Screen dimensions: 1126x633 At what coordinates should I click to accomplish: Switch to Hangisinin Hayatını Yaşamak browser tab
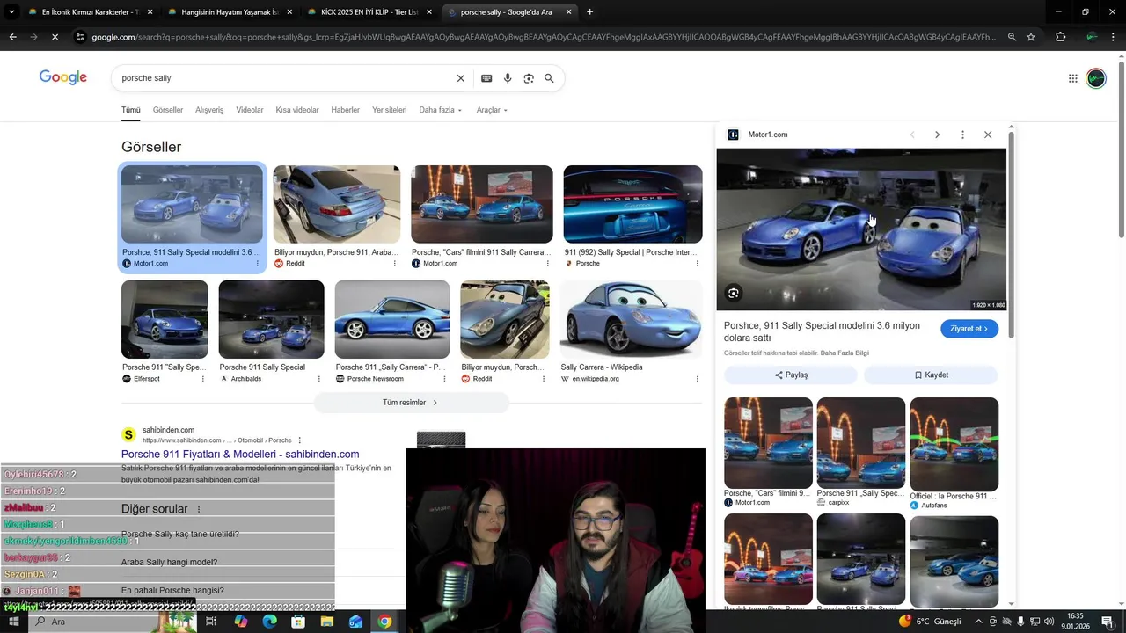tap(229, 12)
